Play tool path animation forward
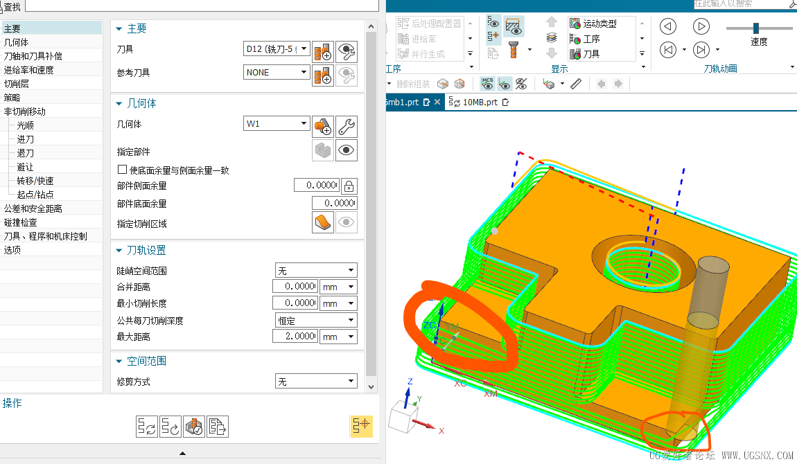Image resolution: width=797 pixels, height=464 pixels. (x=701, y=27)
